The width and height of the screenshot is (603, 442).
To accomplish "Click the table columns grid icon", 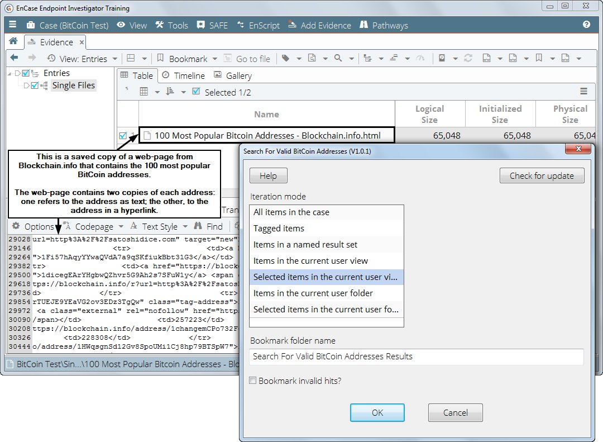I will pos(144,92).
